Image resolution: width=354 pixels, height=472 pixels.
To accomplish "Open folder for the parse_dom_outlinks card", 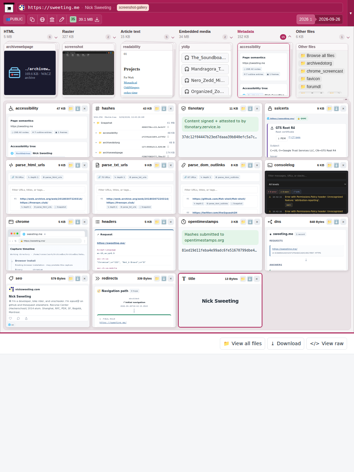I will [x=243, y=165].
